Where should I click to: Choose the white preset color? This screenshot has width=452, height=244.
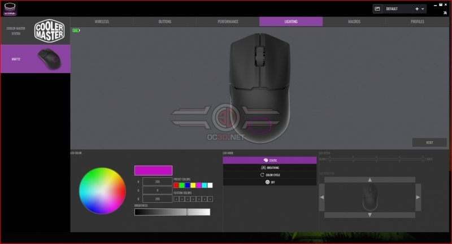point(210,185)
